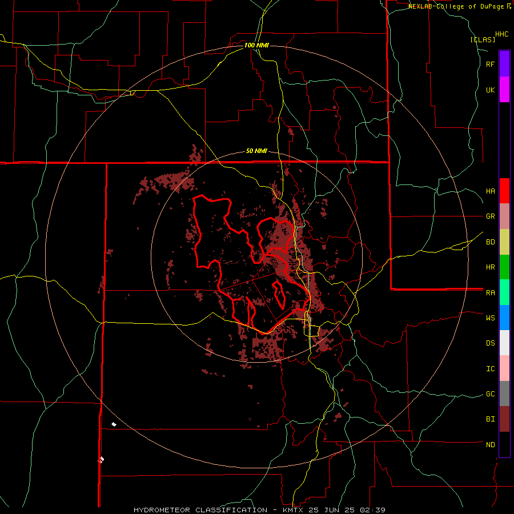The height and width of the screenshot is (514, 514).
Task: Click the GR legend label
Action: pyautogui.click(x=491, y=216)
